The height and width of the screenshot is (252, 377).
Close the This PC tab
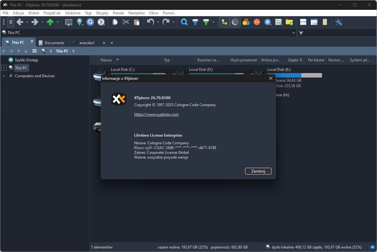pyautogui.click(x=32, y=41)
